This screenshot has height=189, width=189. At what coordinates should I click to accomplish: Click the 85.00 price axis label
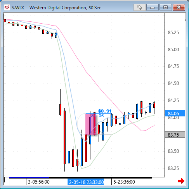pos(173,49)
